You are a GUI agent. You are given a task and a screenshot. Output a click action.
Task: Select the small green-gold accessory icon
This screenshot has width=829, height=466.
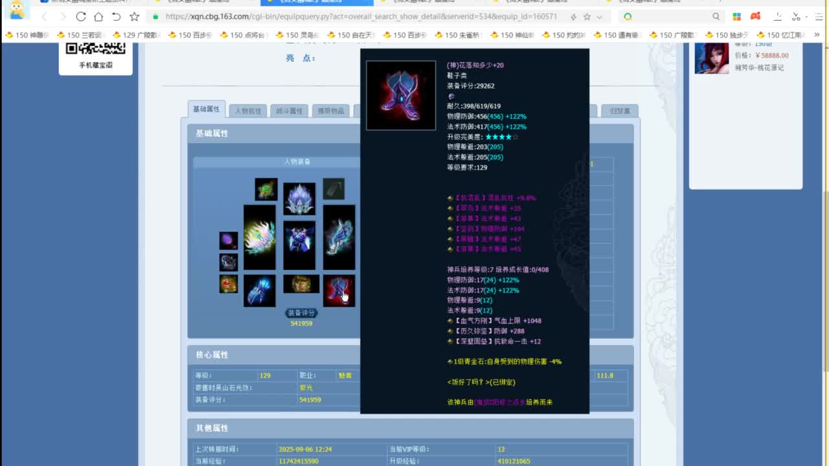pyautogui.click(x=266, y=190)
